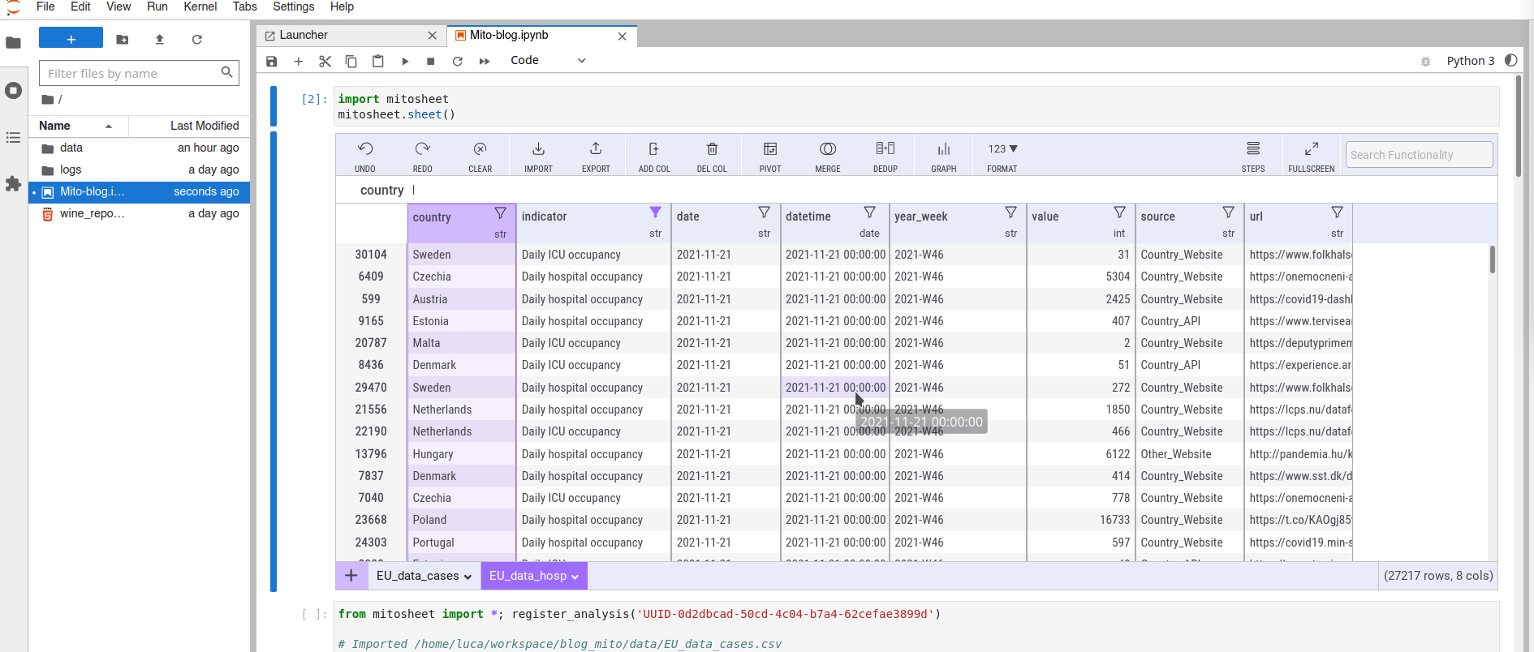This screenshot has height=652, width=1534.
Task: Save the notebook with the disk icon
Action: 272,61
